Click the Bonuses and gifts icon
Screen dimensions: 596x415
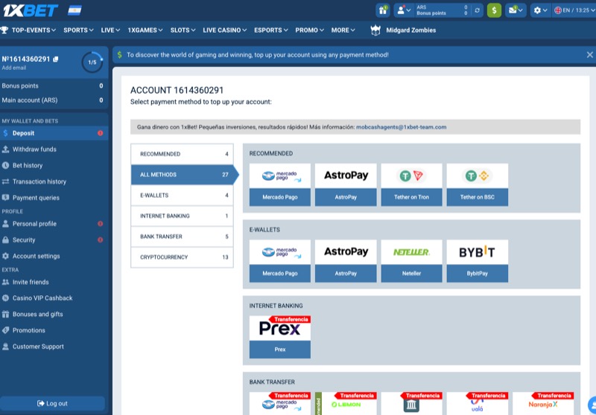[x=5, y=314]
